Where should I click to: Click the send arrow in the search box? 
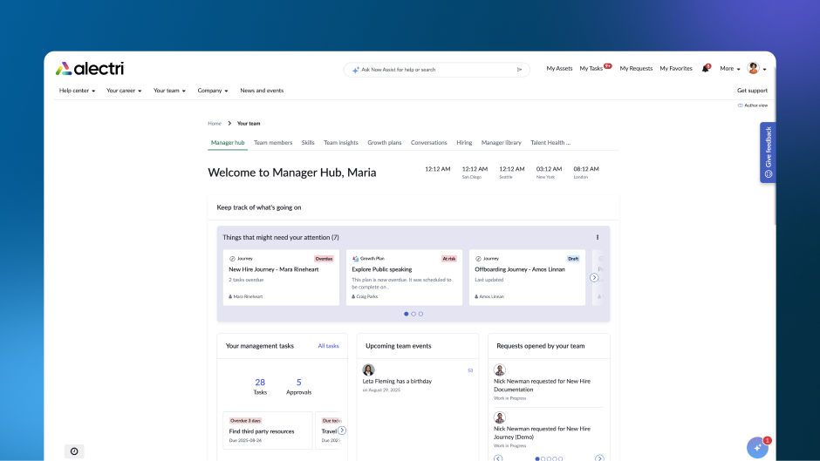(519, 70)
